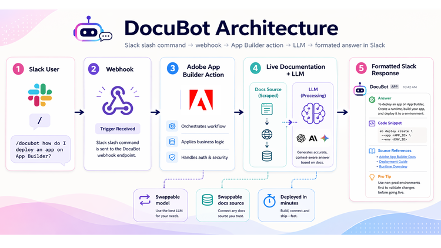
Task: Click the pink step 5 number circle
Action: tap(360, 69)
